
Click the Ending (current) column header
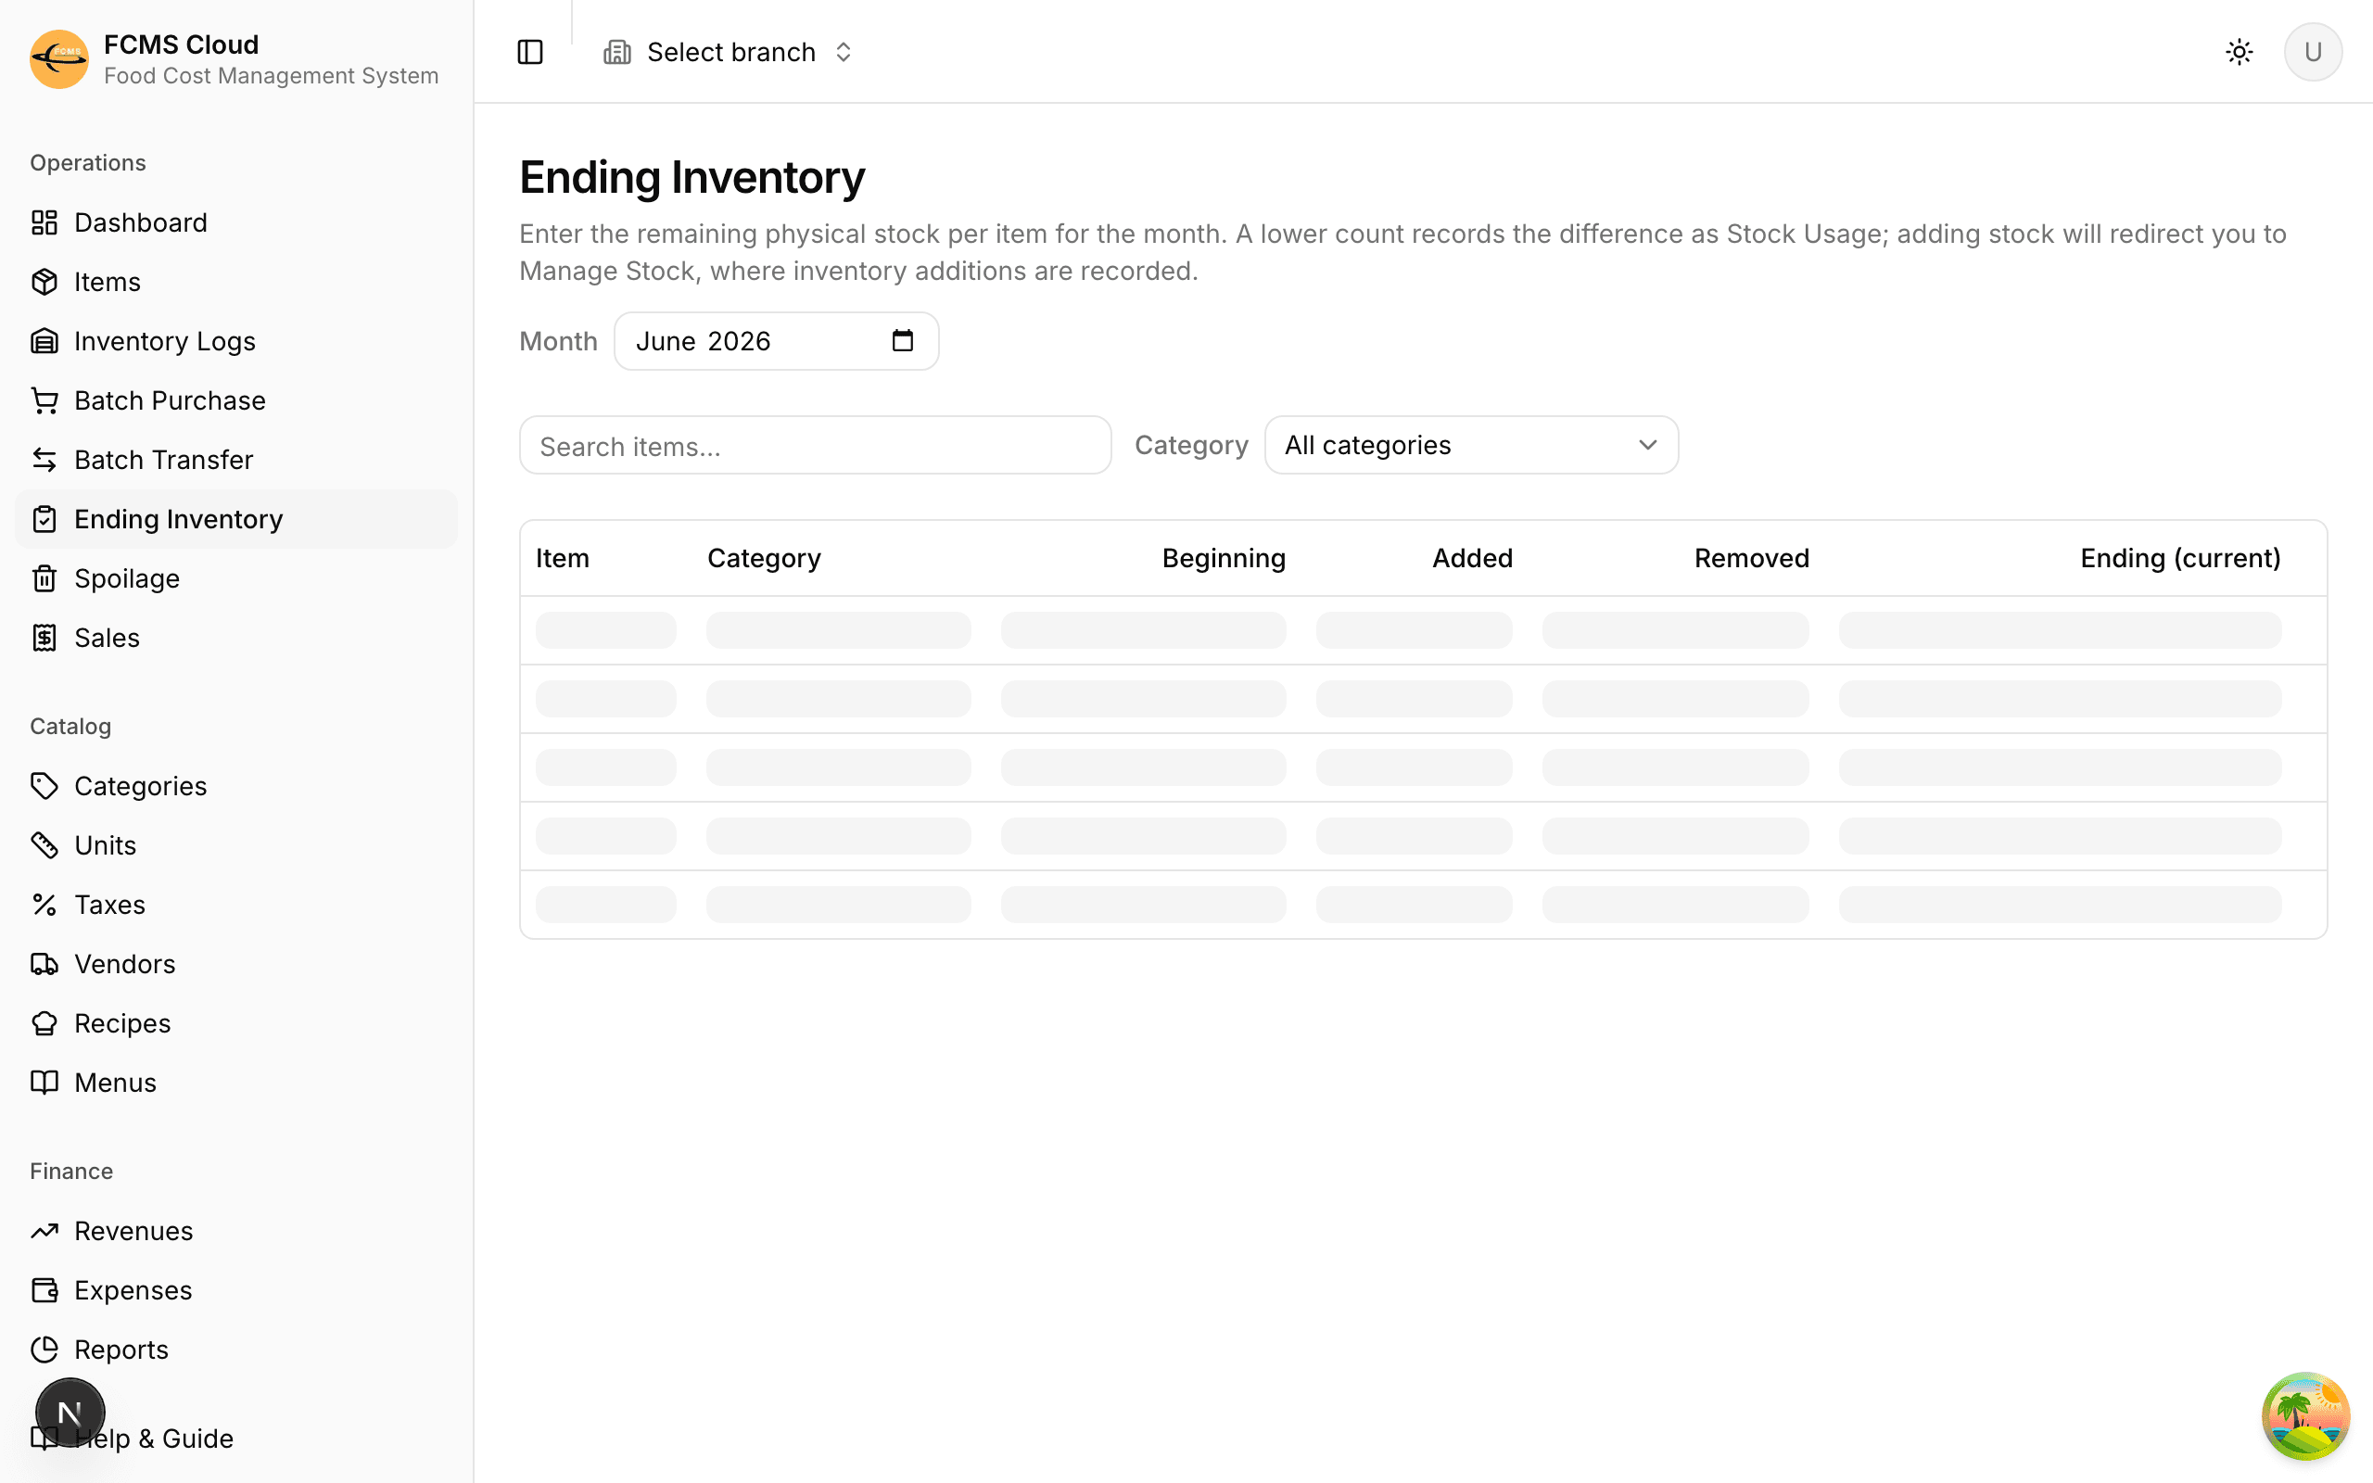(2181, 558)
